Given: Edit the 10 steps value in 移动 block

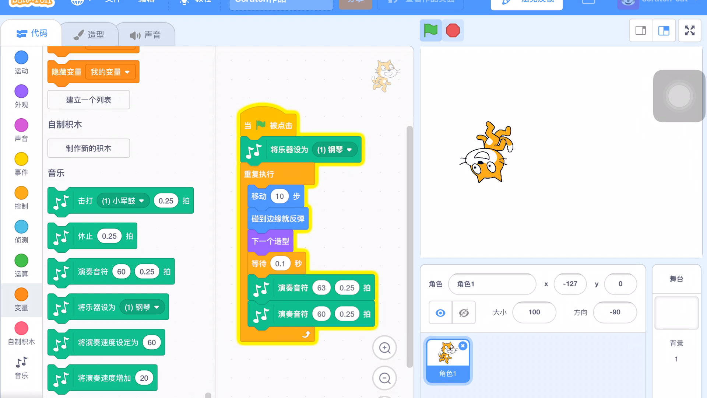Looking at the screenshot, I should 279,196.
